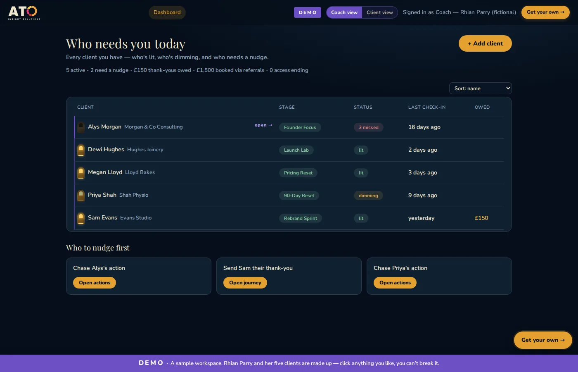Select Sam Evans client name
The image size is (578, 372).
tap(102, 218)
